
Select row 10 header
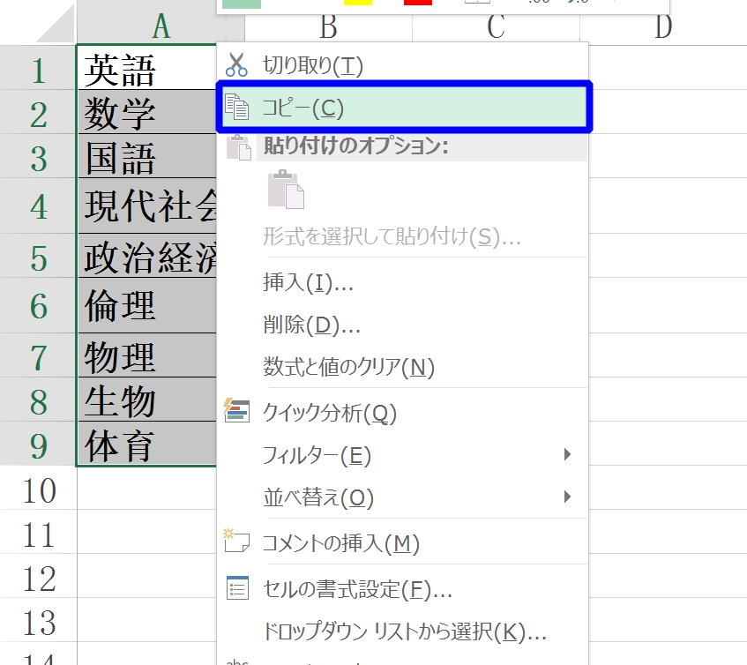(38, 489)
